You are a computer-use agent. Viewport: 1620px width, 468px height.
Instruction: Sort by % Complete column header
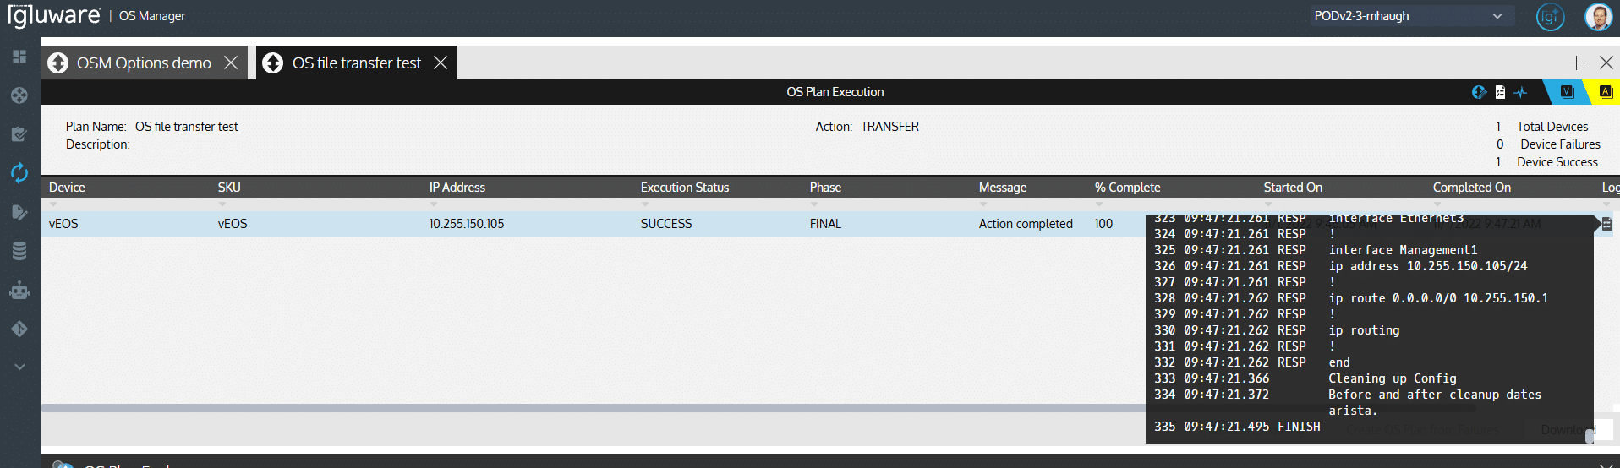tap(1127, 188)
